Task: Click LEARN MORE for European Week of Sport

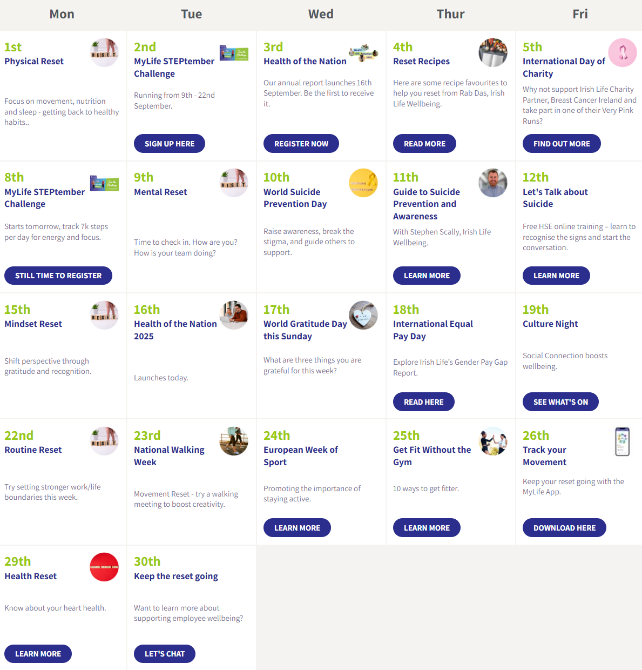Action: pos(297,527)
